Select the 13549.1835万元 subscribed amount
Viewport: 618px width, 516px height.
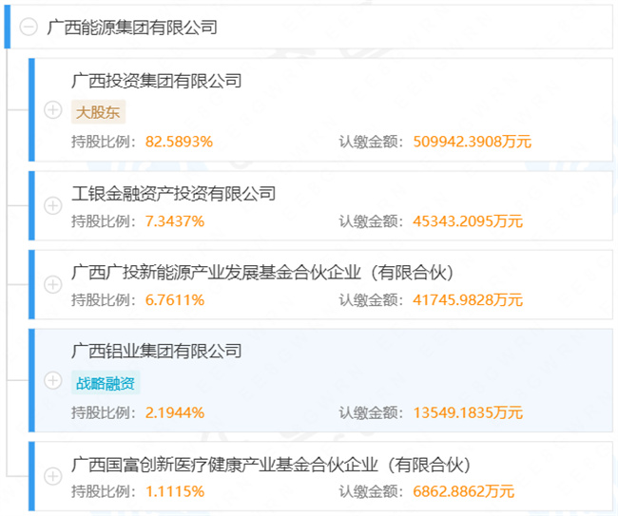coord(468,412)
